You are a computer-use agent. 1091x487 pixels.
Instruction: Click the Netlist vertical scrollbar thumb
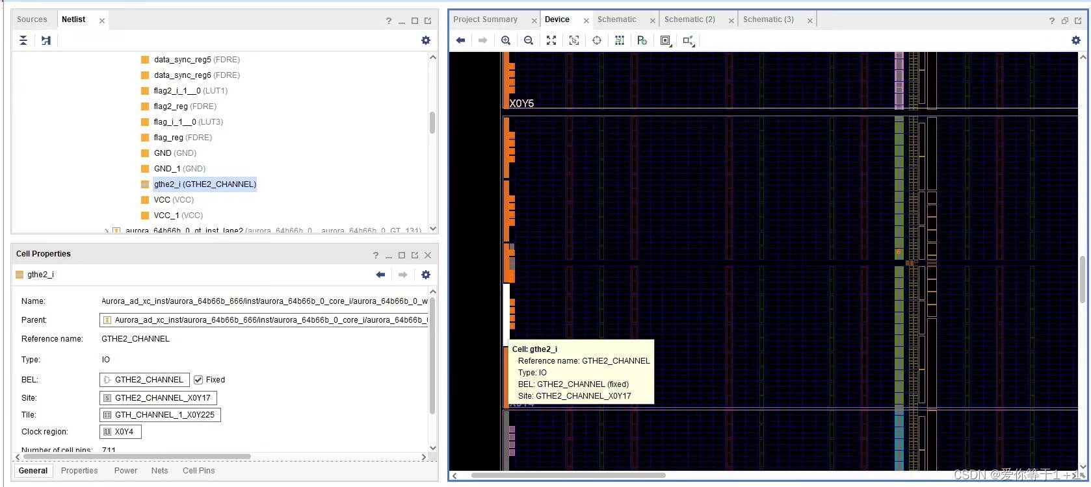point(432,122)
